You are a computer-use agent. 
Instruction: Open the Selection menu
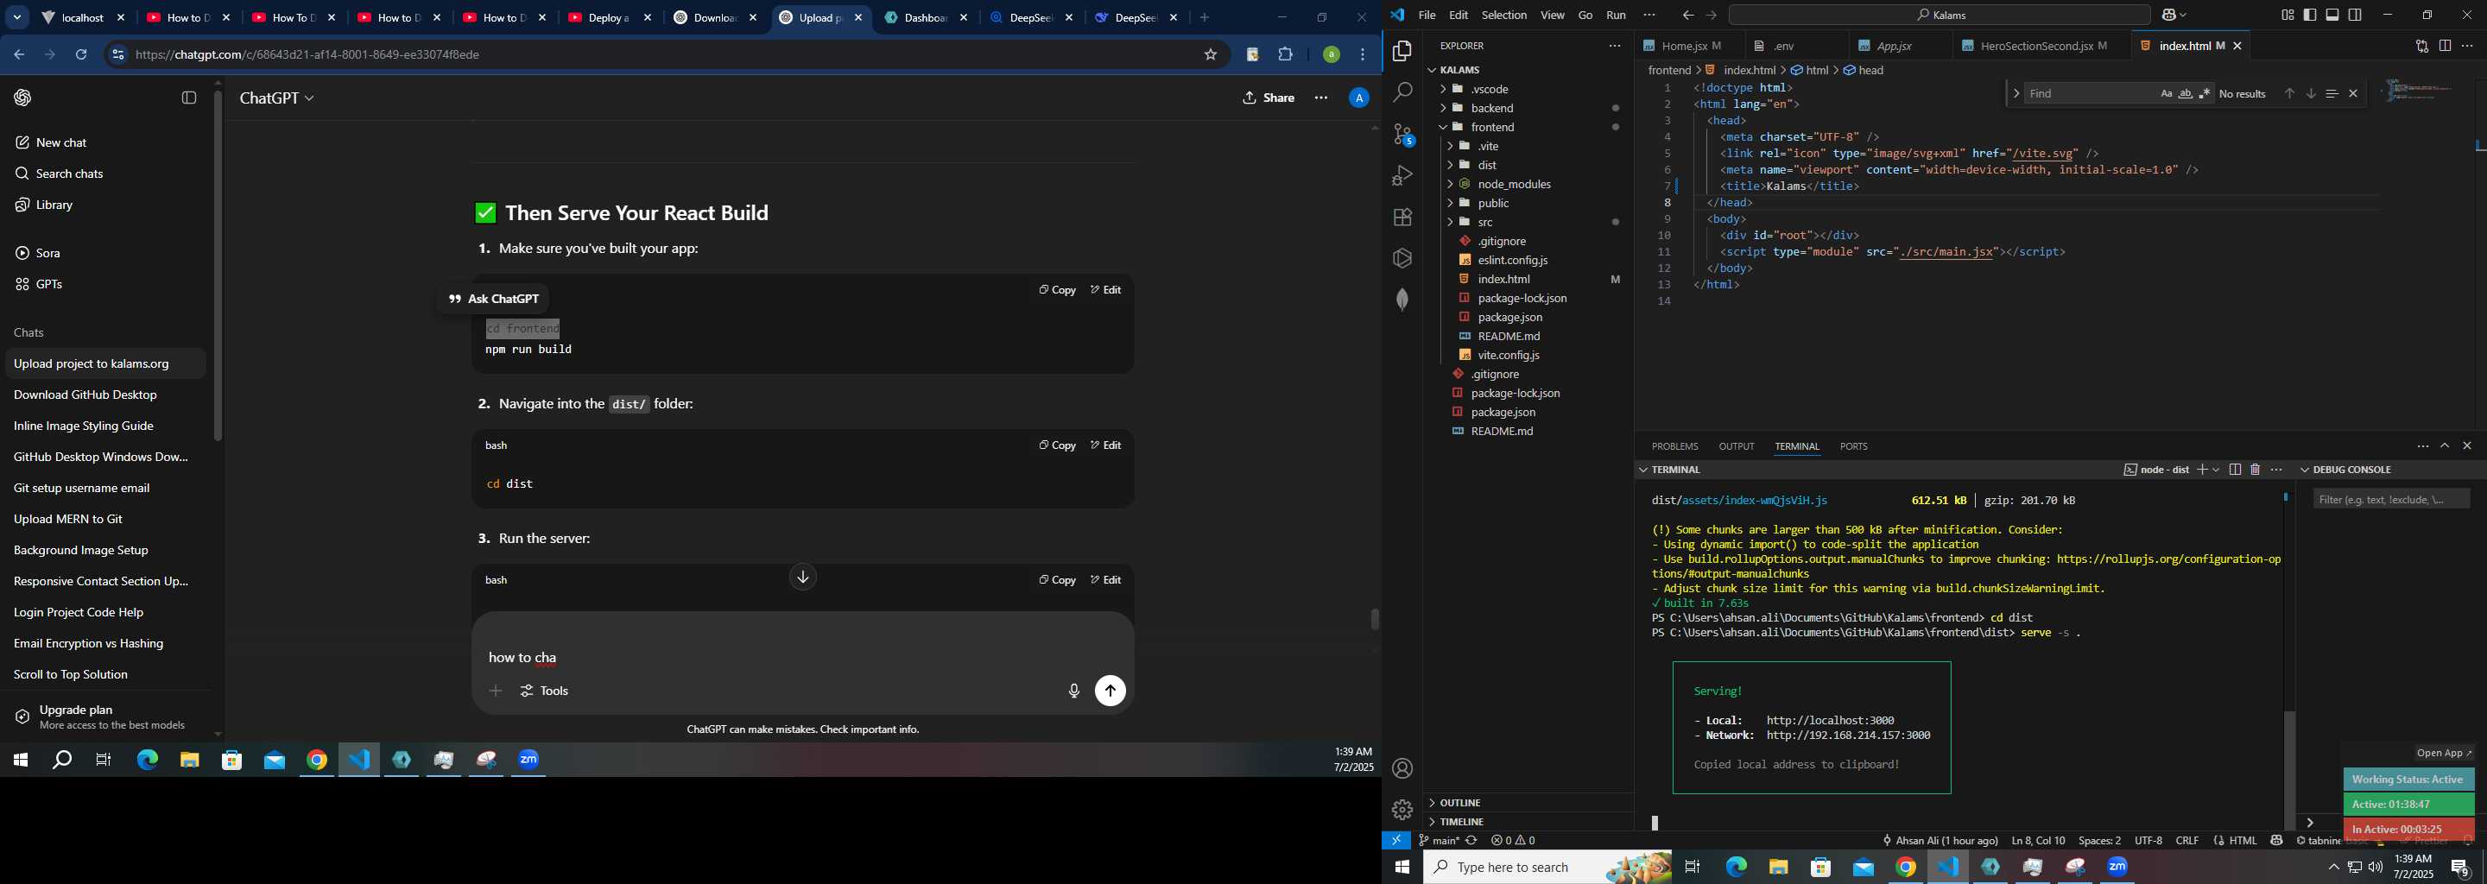pos(1504,16)
